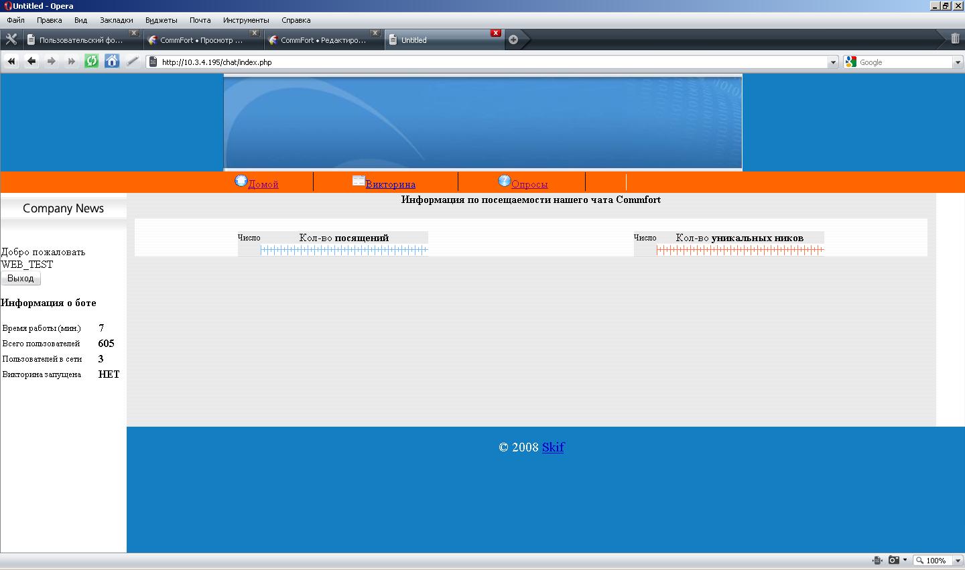Open the Opera panels wrench icon
Screen dimensions: 965x570
click(11, 40)
